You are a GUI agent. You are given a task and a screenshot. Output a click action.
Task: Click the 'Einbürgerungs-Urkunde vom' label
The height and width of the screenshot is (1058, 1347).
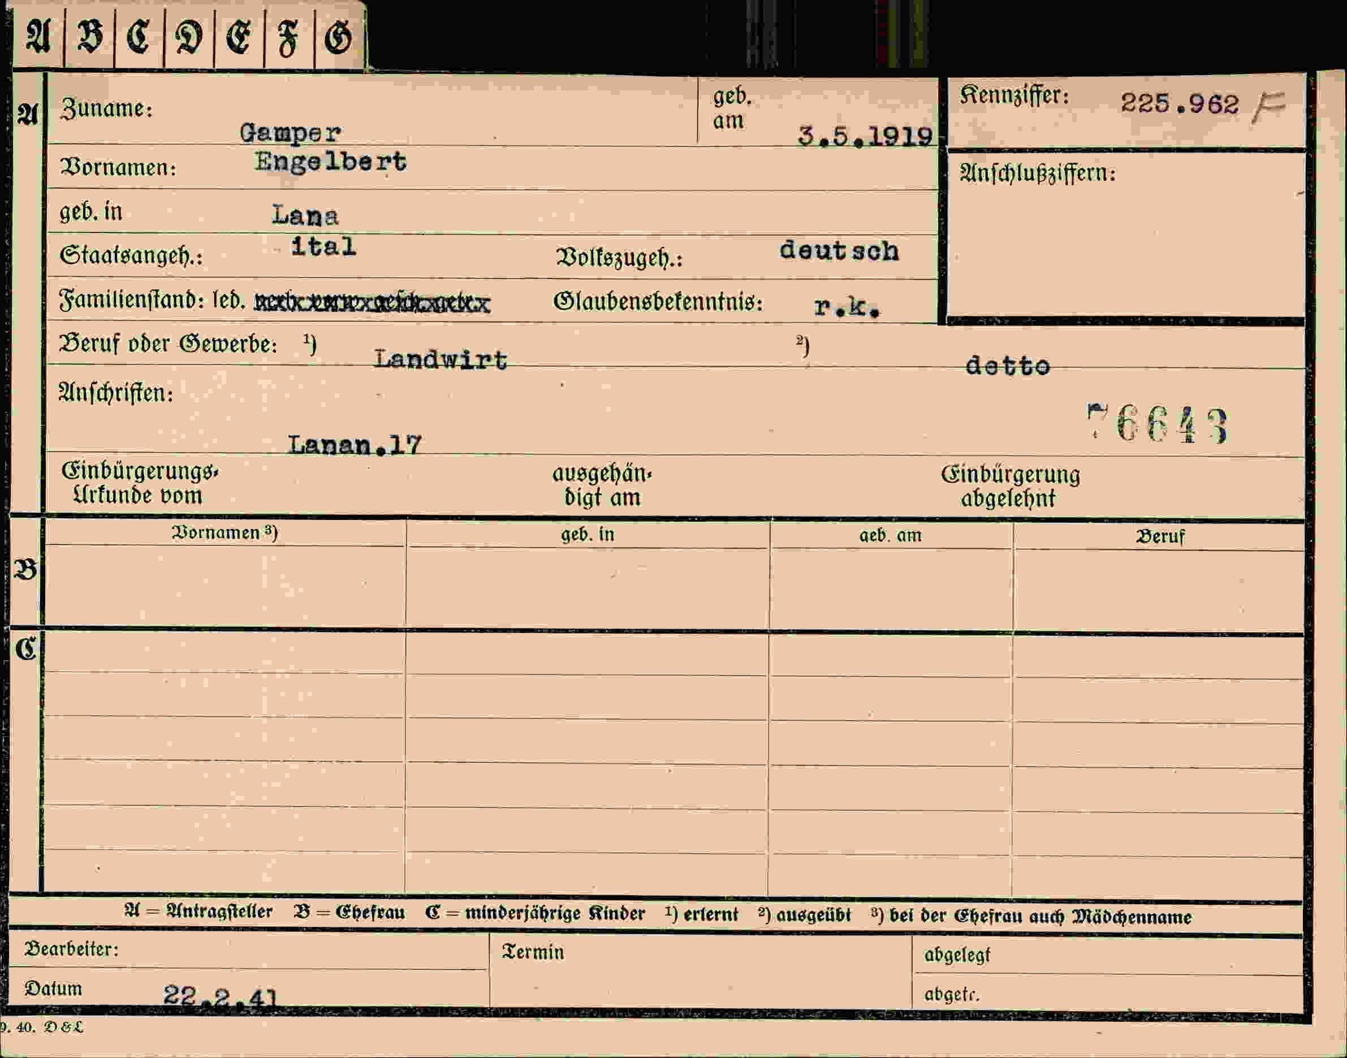[x=140, y=483]
